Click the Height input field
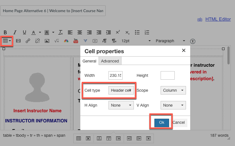The width and height of the screenshot is (235, 146). (168, 75)
